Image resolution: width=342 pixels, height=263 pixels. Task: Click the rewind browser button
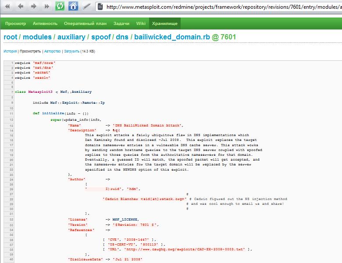click(x=7, y=6)
